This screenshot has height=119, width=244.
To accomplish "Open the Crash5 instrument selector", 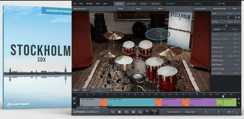I will pos(124,9).
